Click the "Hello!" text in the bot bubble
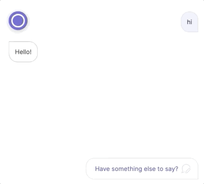The height and width of the screenshot is (184, 204). pyautogui.click(x=23, y=52)
